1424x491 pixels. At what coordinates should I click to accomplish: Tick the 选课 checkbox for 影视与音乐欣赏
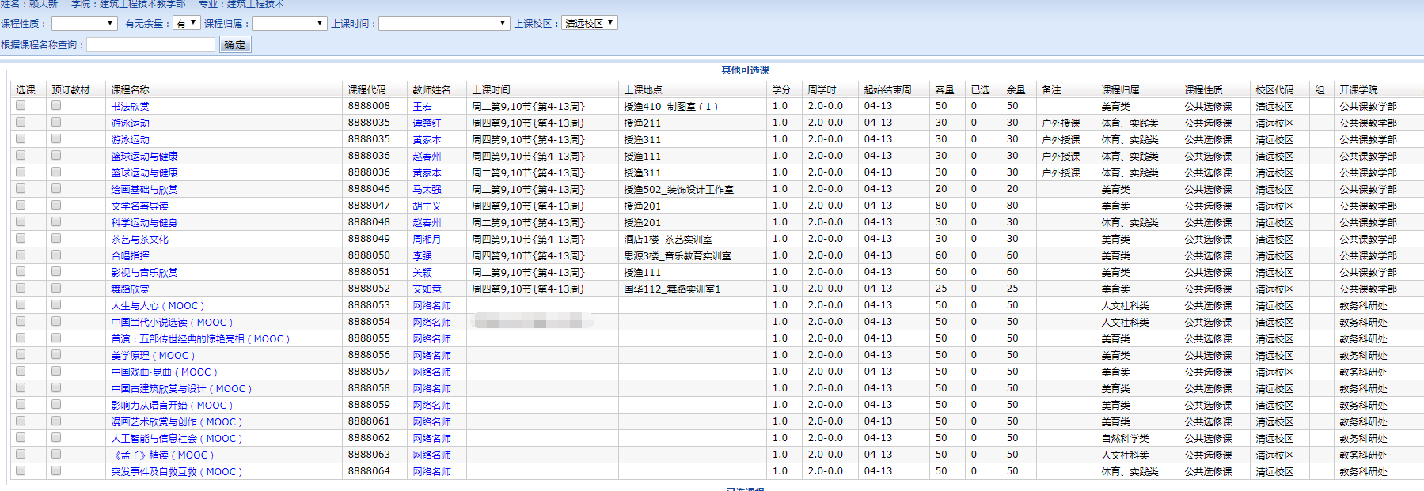tap(21, 271)
